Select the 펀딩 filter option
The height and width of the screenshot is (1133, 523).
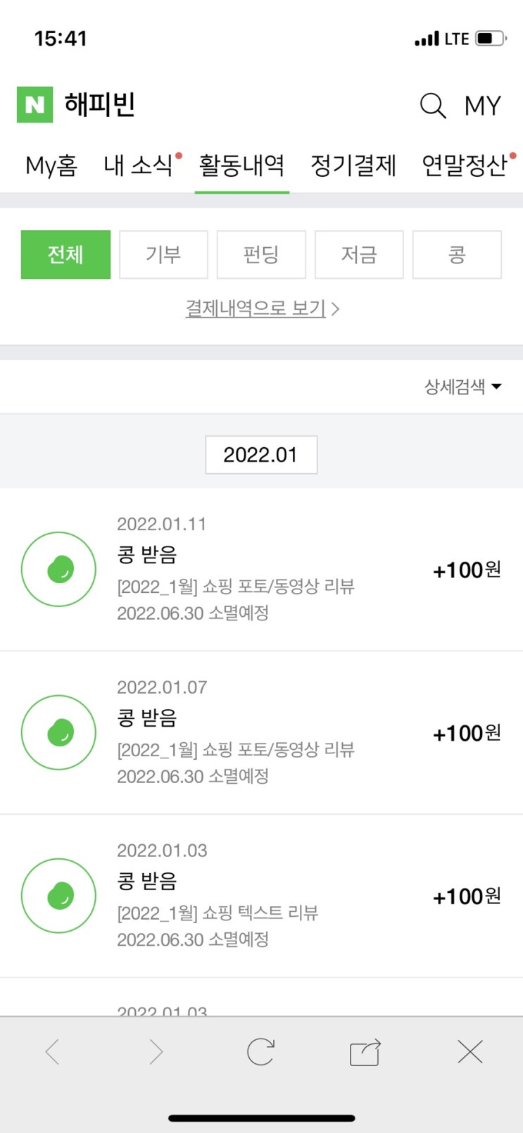coord(261,254)
